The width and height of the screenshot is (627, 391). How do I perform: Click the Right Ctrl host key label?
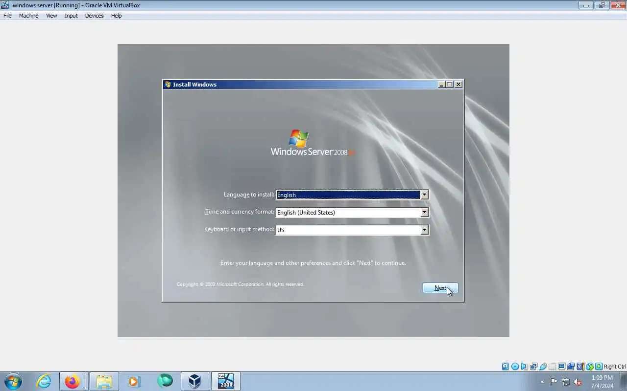coord(615,367)
